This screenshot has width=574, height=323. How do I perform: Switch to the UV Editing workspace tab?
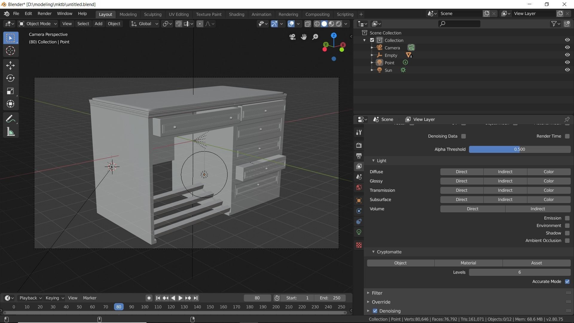pyautogui.click(x=178, y=14)
